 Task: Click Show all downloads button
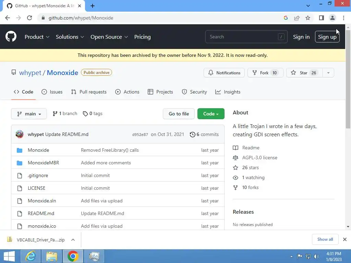[325, 239]
